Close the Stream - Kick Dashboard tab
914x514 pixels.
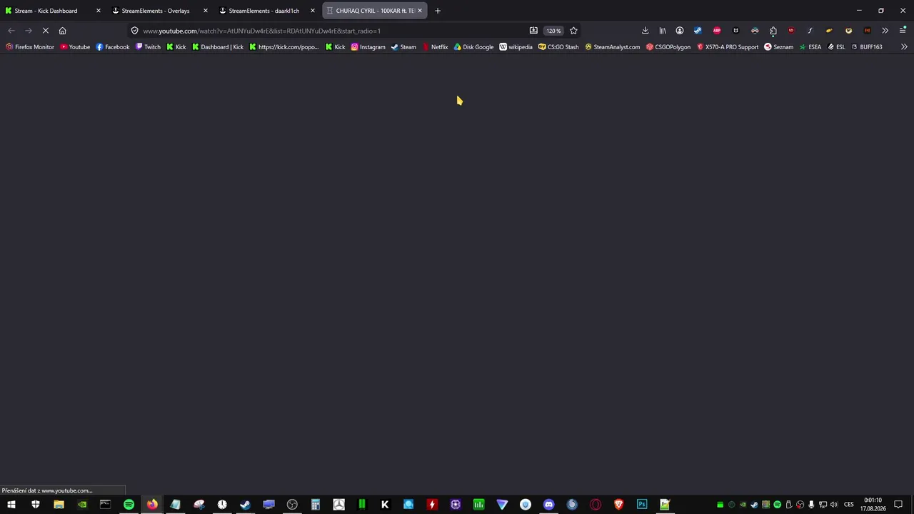click(x=99, y=11)
